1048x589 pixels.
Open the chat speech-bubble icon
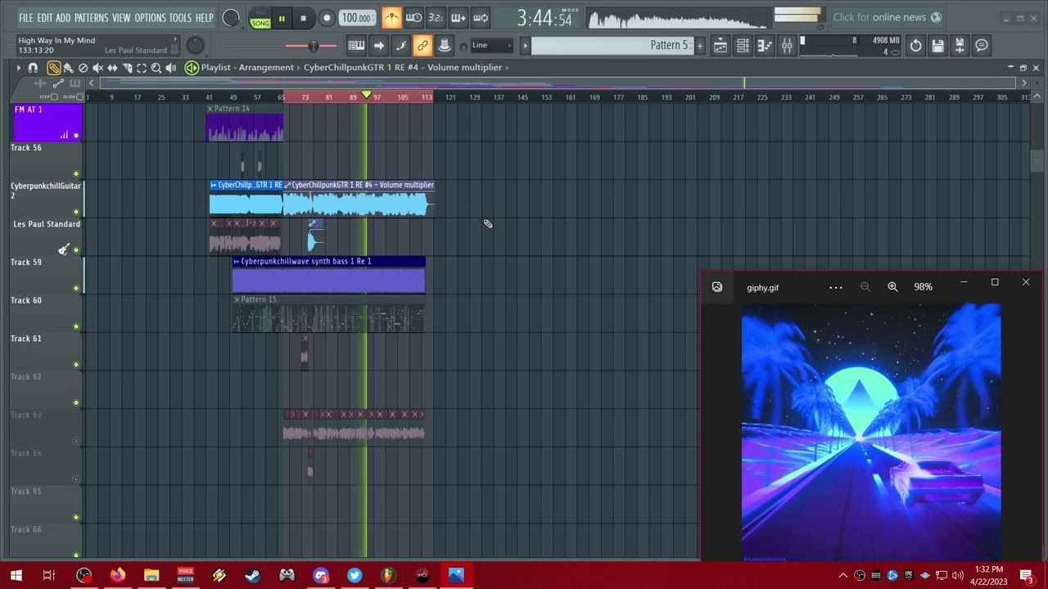click(x=982, y=45)
